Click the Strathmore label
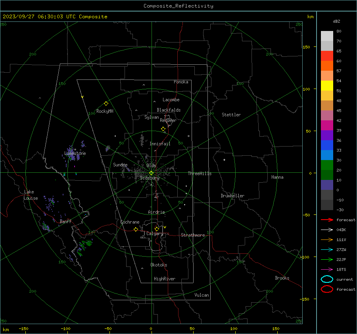Screen dimensions: 357x334 click(x=193, y=235)
